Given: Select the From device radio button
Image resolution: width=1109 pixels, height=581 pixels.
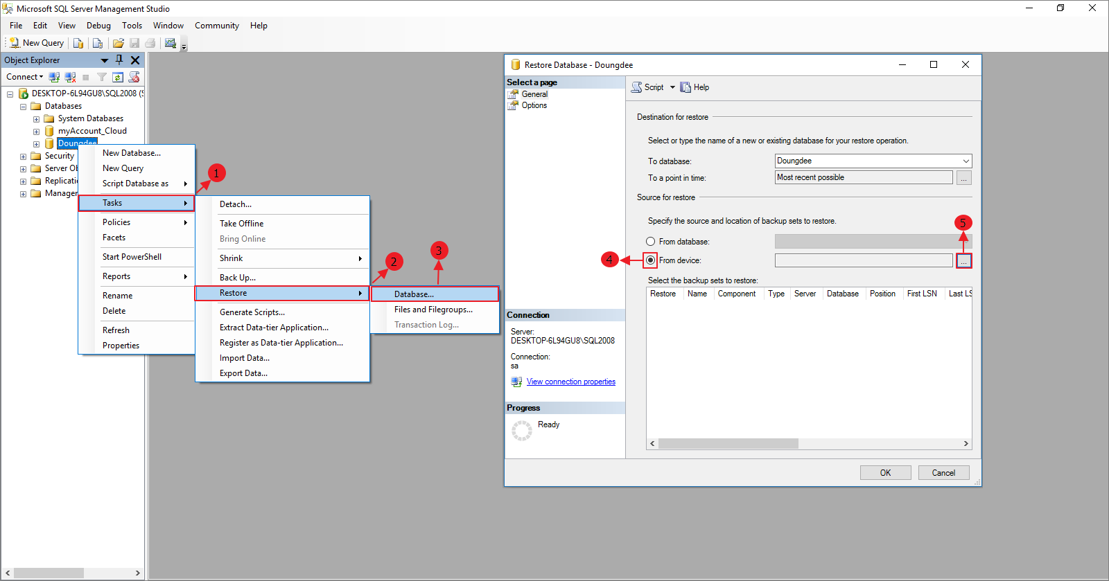Looking at the screenshot, I should [x=650, y=260].
